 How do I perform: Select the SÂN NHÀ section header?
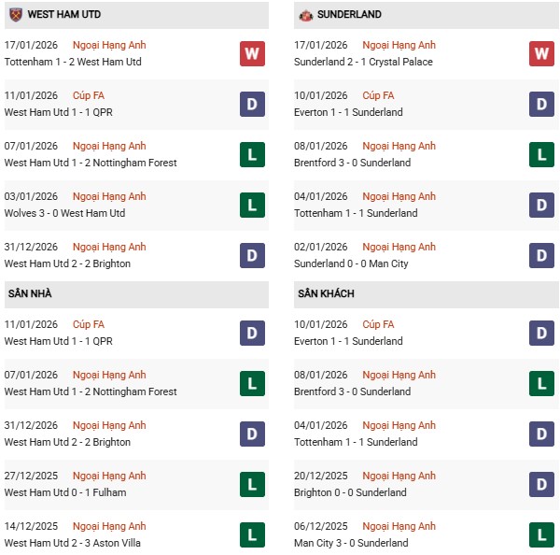point(30,293)
